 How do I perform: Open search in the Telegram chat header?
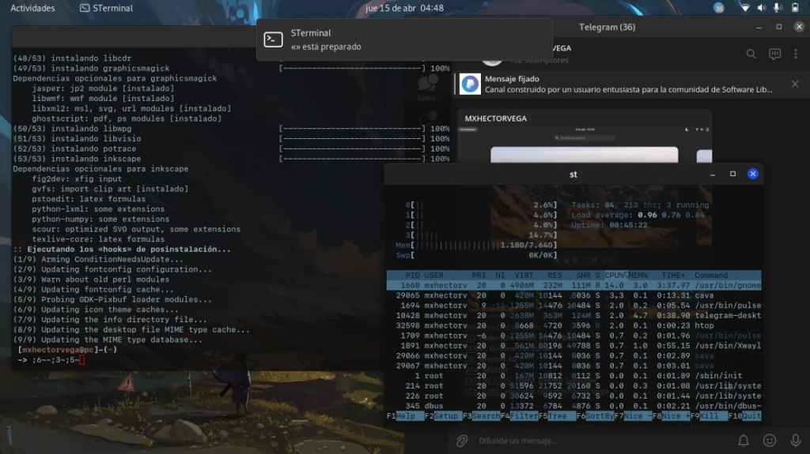751,54
